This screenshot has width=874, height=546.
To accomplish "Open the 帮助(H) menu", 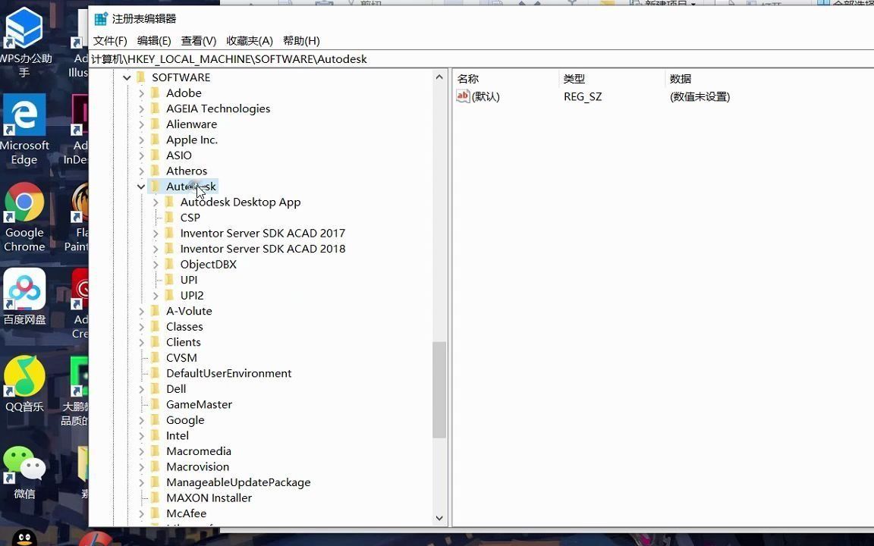I will pyautogui.click(x=301, y=41).
